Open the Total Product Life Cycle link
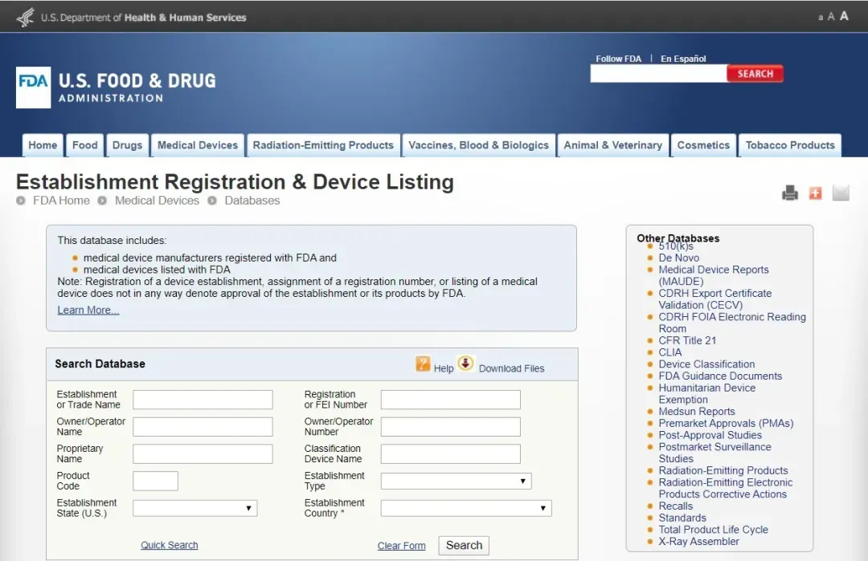Image resolution: width=868 pixels, height=561 pixels. (x=713, y=530)
